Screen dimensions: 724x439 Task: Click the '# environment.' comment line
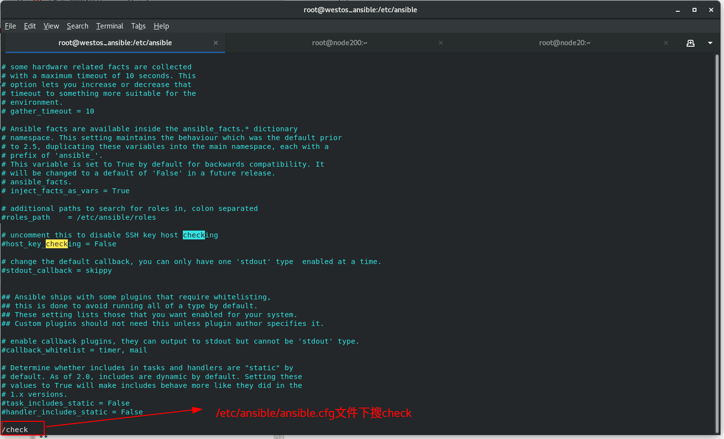click(32, 102)
